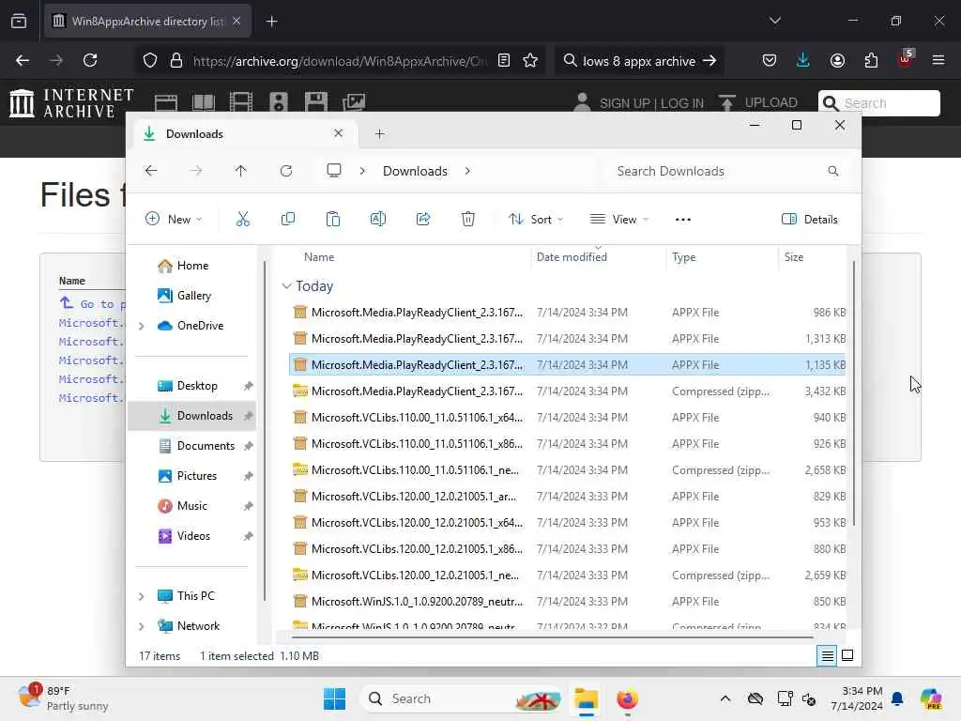
Task: Click the Size column header
Action: click(x=794, y=257)
